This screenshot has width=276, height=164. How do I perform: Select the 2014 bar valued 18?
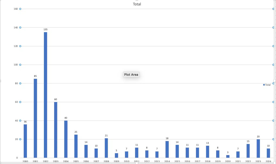[x=167, y=149]
